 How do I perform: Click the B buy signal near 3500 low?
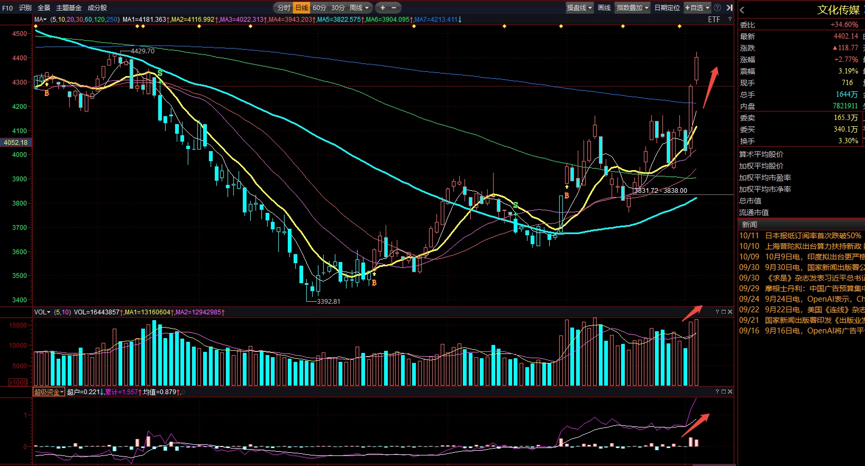point(374,283)
